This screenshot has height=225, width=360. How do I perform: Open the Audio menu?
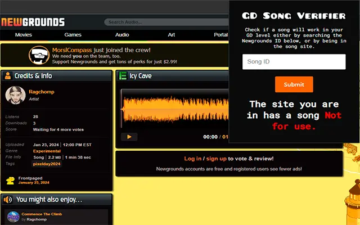122,35
